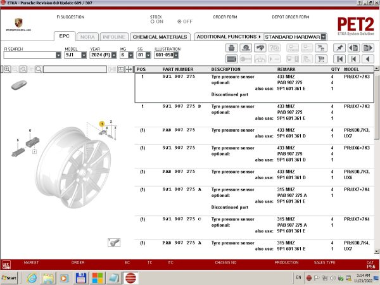Click the PART NUMBER column header
This screenshot has width=380, height=285.
pyautogui.click(x=178, y=69)
